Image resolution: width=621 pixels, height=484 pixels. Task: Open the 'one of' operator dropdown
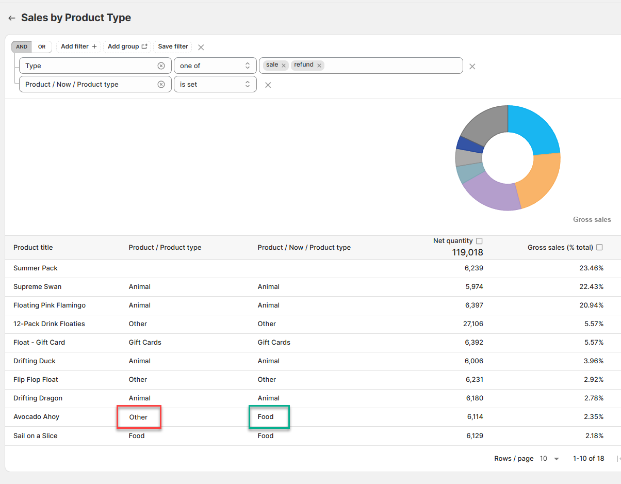(x=215, y=66)
